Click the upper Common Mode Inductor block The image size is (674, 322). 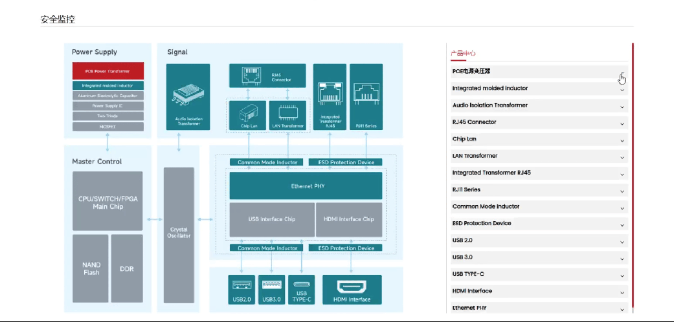(x=267, y=162)
